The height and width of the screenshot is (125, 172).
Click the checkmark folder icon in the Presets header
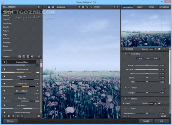(x=28, y=56)
